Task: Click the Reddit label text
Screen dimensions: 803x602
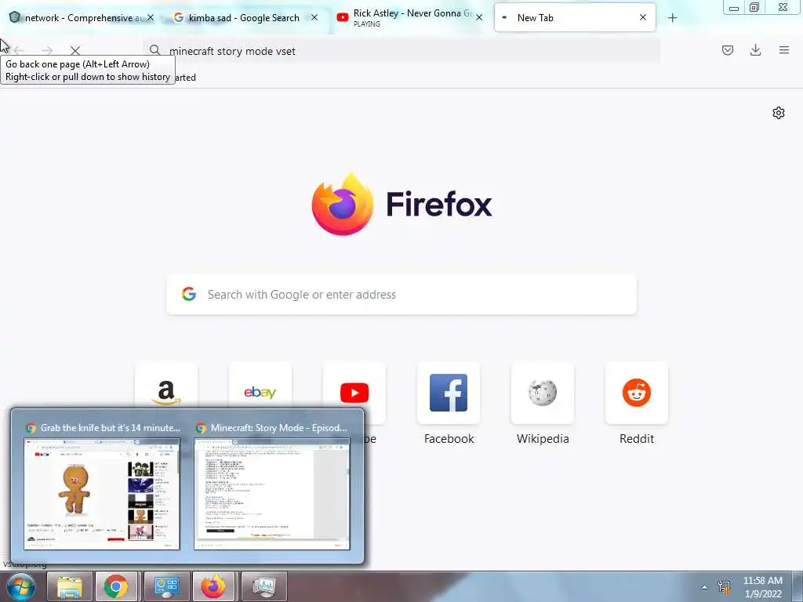Action: coord(637,439)
